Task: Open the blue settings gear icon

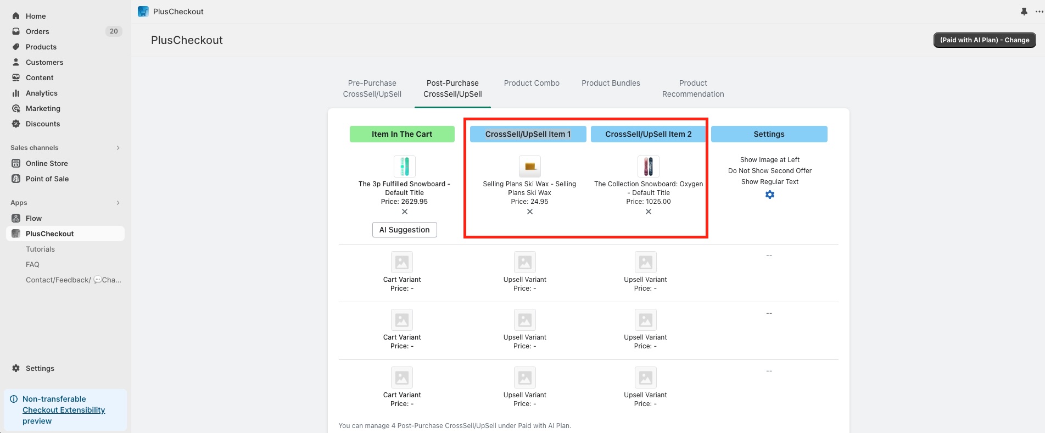Action: tap(770, 195)
